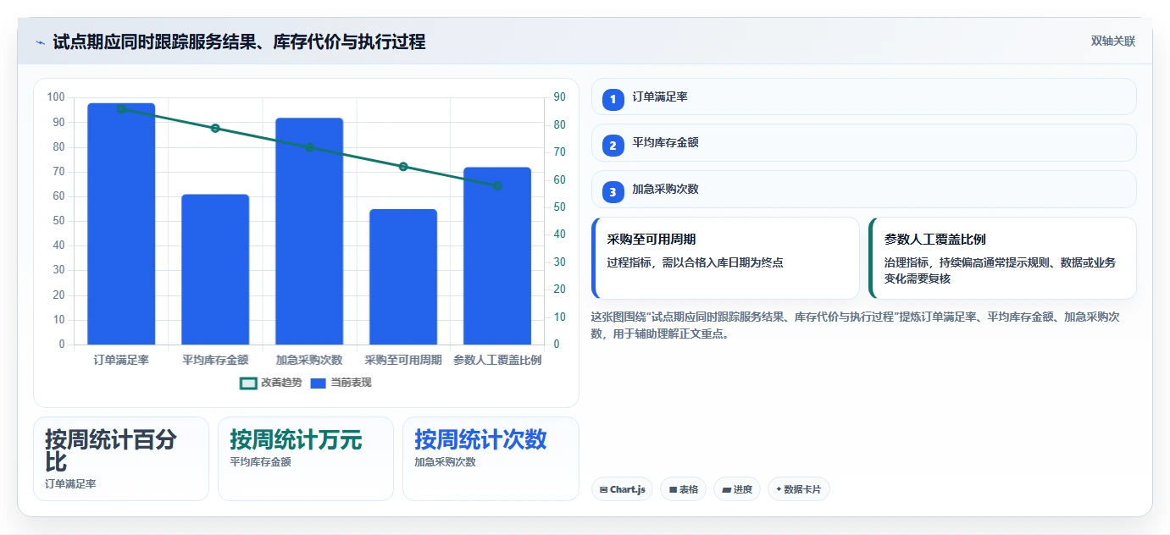
Task: Open the 参数人工覆盖比例 card
Action: click(x=1002, y=258)
